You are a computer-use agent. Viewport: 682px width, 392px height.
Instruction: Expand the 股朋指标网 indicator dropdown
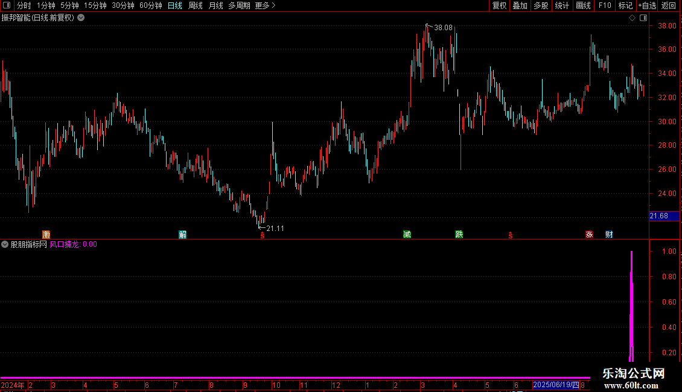5,244
